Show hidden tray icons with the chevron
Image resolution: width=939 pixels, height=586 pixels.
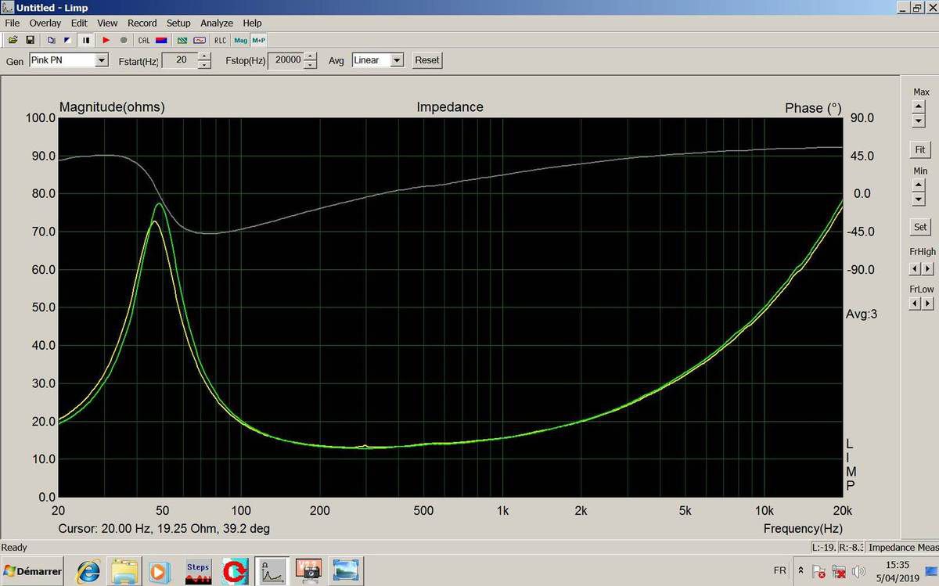click(x=800, y=571)
